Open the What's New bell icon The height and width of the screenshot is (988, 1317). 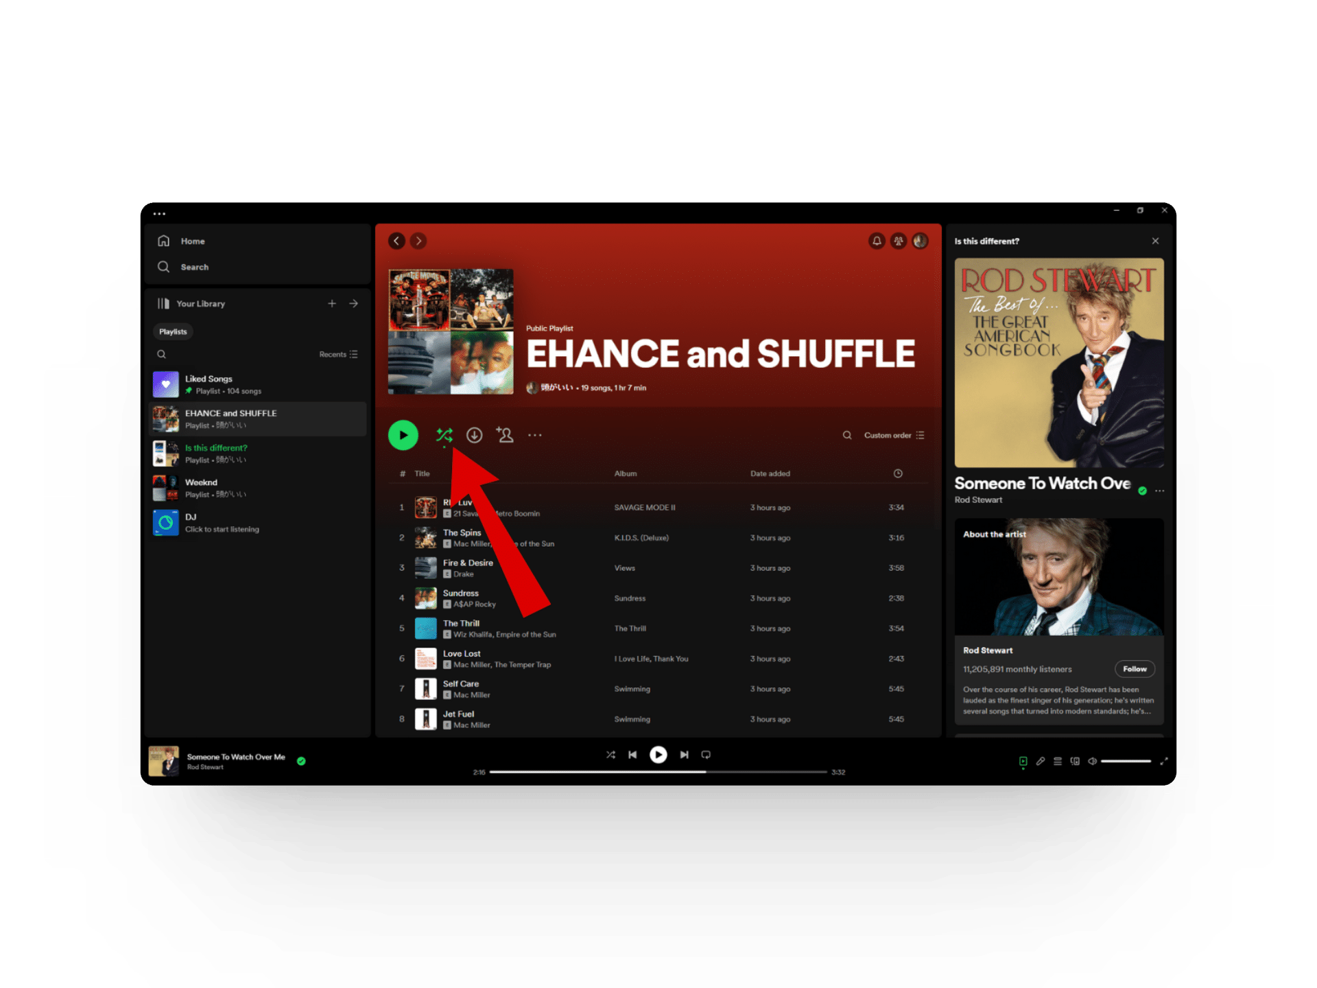click(877, 241)
